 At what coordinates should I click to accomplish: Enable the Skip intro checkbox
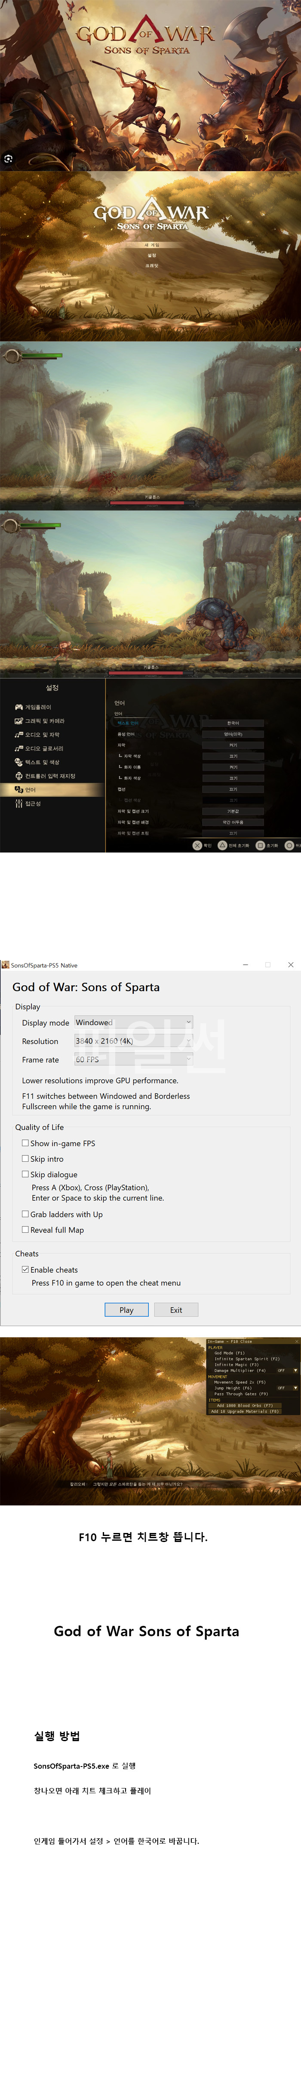[x=25, y=1159]
